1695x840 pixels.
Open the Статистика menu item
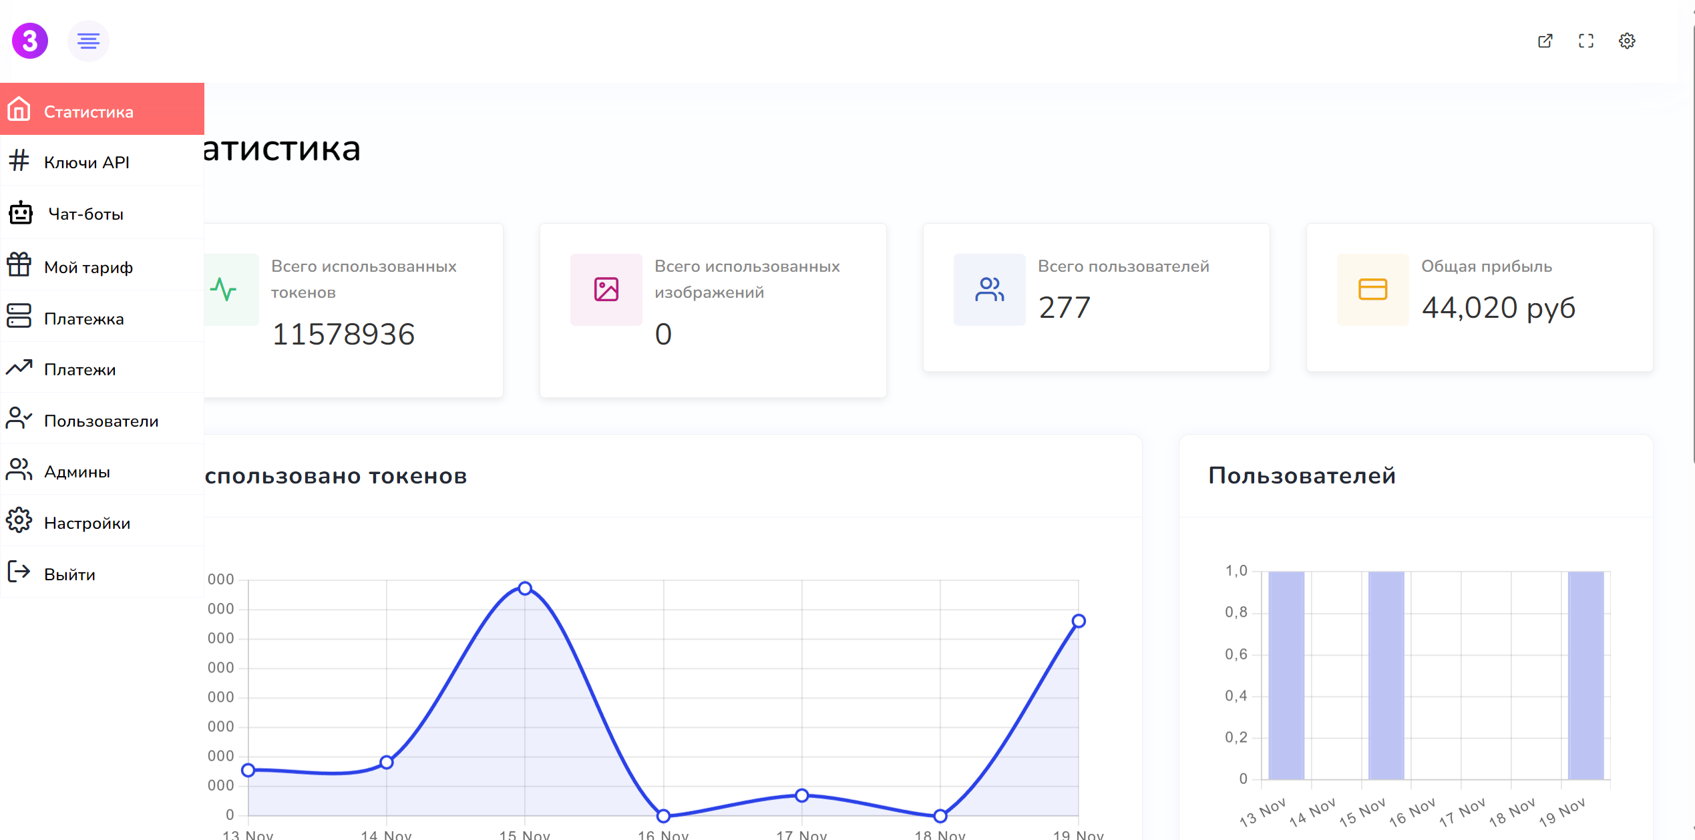(x=89, y=112)
